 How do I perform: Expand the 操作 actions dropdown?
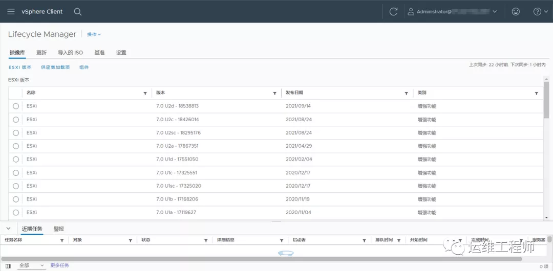tap(94, 35)
